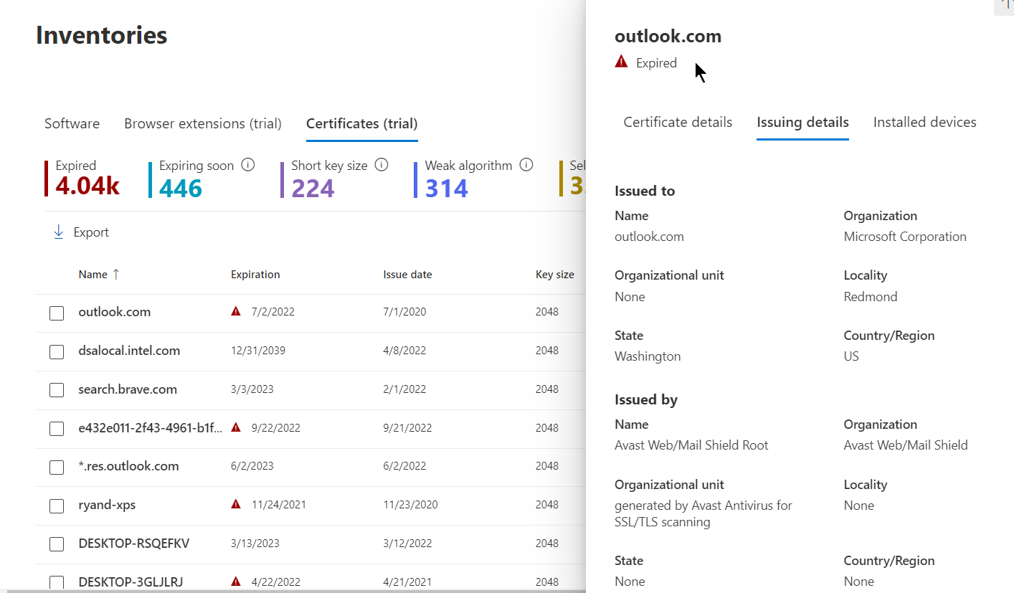Click info icon next to Weak algorithm
Screen dimensions: 1014x593
tap(526, 166)
